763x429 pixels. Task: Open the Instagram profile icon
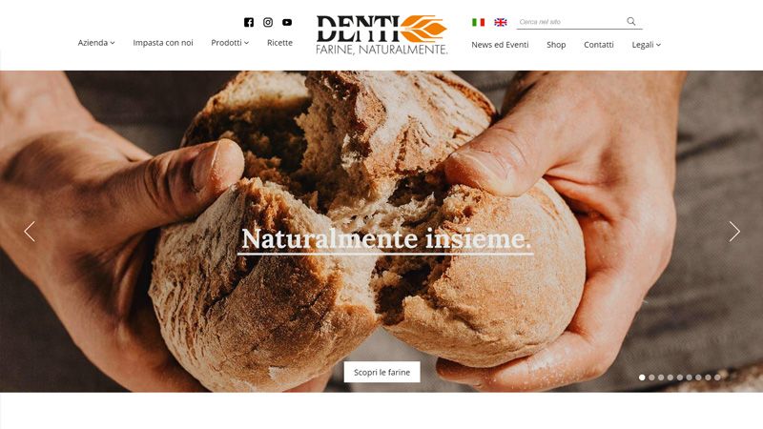pos(268,22)
